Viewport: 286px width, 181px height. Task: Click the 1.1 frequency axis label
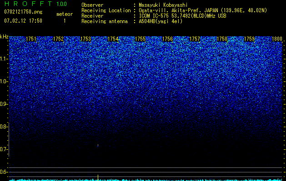tap(4, 59)
